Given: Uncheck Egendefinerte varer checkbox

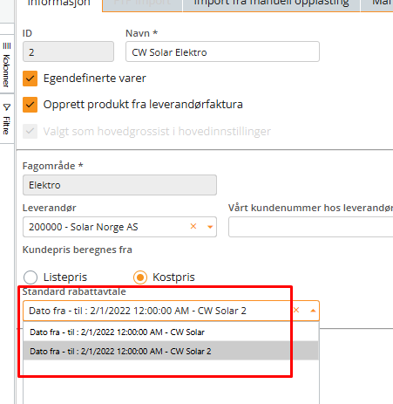Looking at the screenshot, I should pos(30,79).
